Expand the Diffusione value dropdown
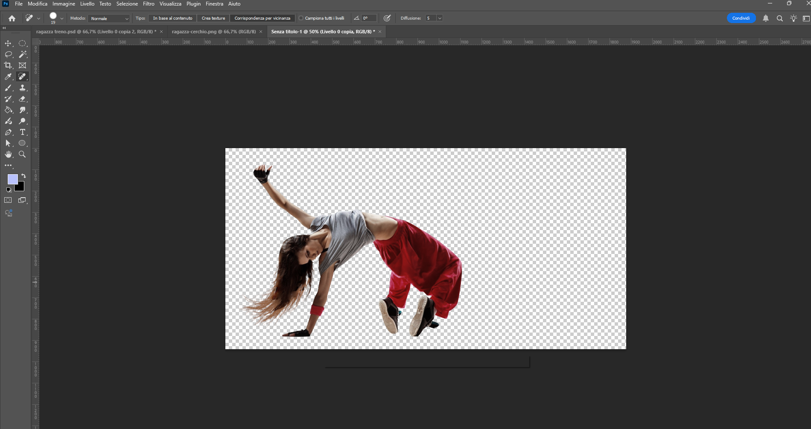Image resolution: width=811 pixels, height=429 pixels. point(440,18)
